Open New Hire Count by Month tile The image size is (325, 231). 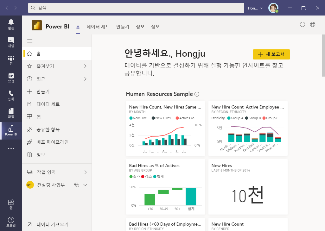pos(165,128)
